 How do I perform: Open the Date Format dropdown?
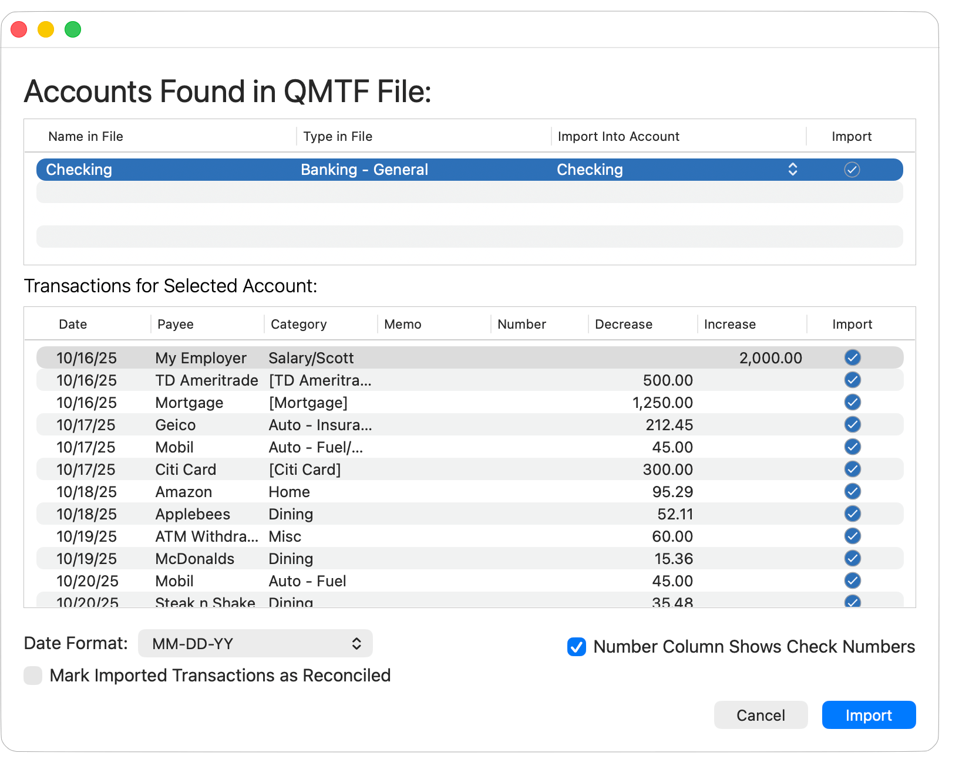click(255, 643)
